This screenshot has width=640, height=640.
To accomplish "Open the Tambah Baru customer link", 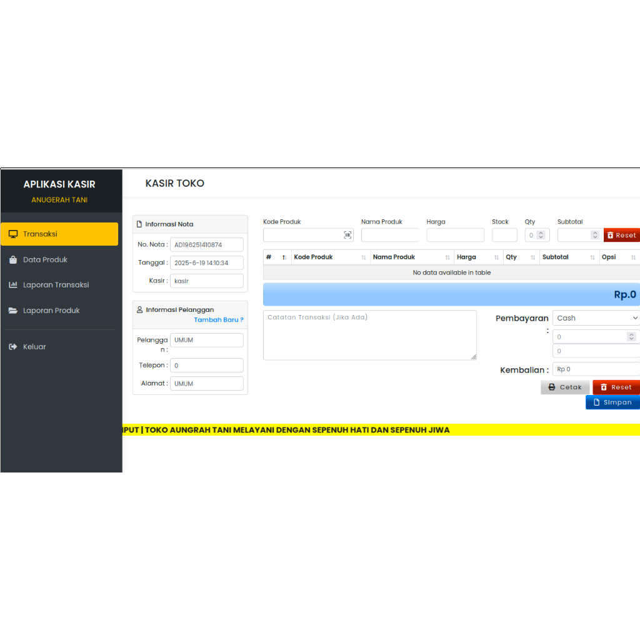I will tap(218, 320).
